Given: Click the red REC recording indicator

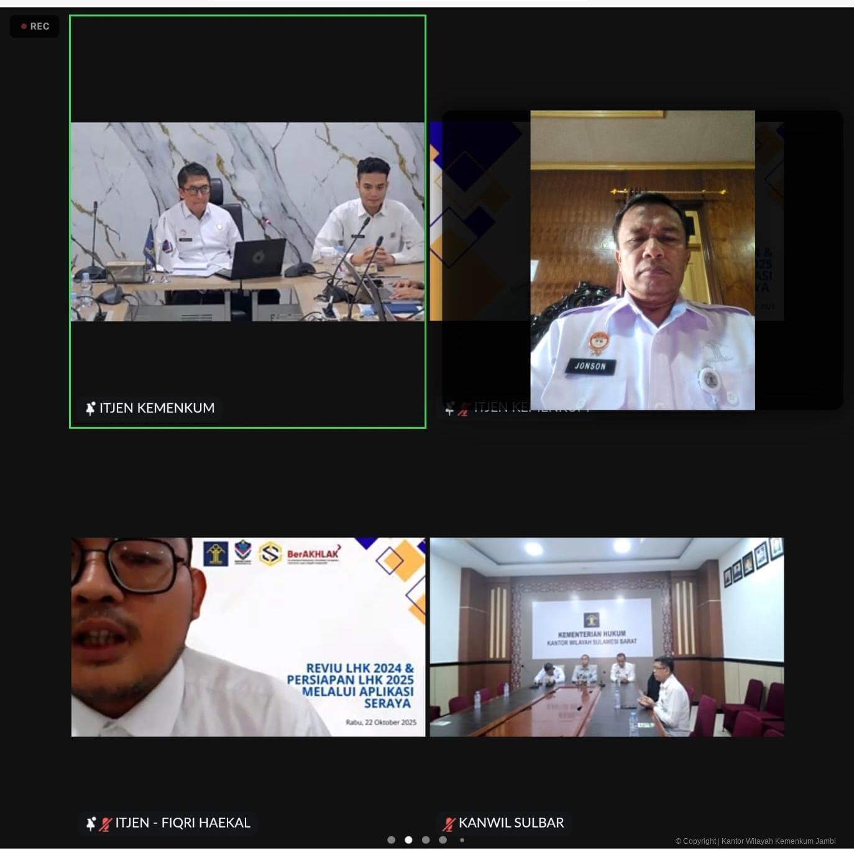Looking at the screenshot, I should coord(35,26).
